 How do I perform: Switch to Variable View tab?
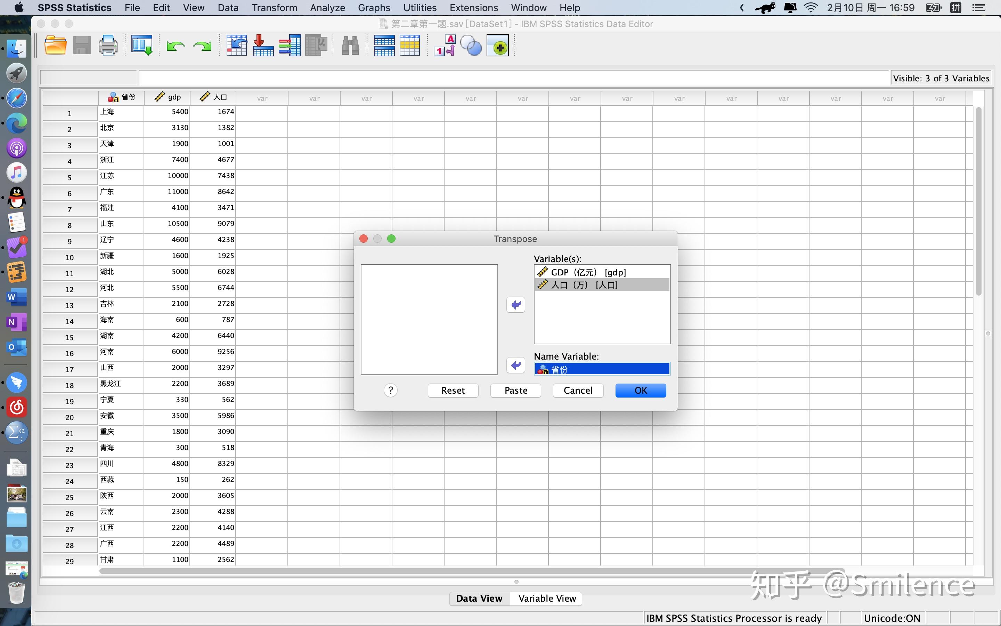[x=547, y=598]
